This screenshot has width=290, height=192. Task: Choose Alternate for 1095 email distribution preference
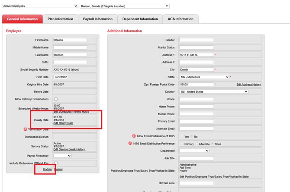pos(197,144)
